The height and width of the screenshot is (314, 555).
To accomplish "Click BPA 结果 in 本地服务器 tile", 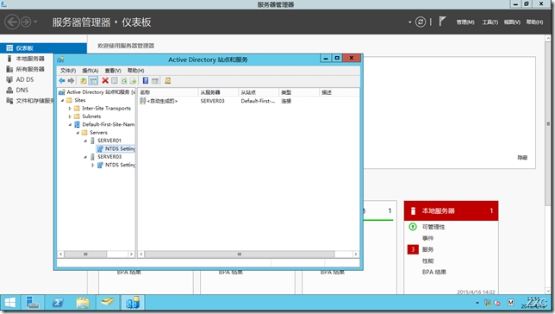I will click(434, 273).
